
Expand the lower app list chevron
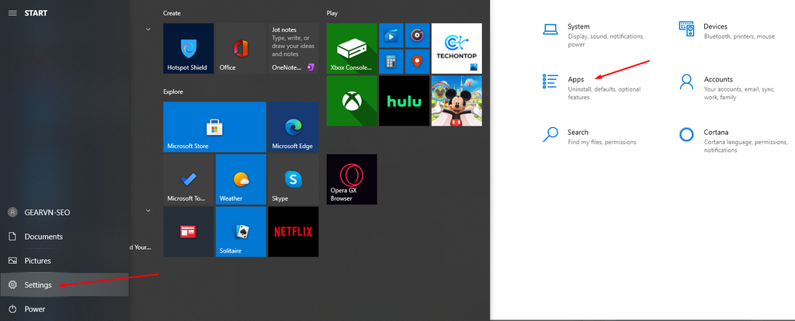(x=148, y=210)
